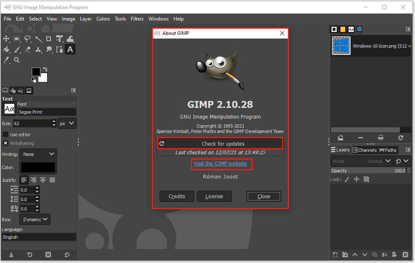Switch to Undo History tab
The image size is (415, 263).
tap(21, 90)
